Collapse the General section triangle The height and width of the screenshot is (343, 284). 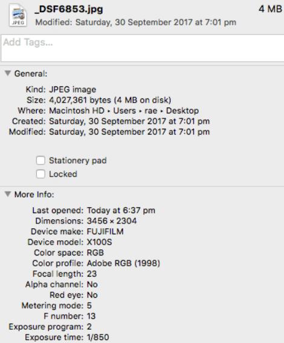click(8, 73)
